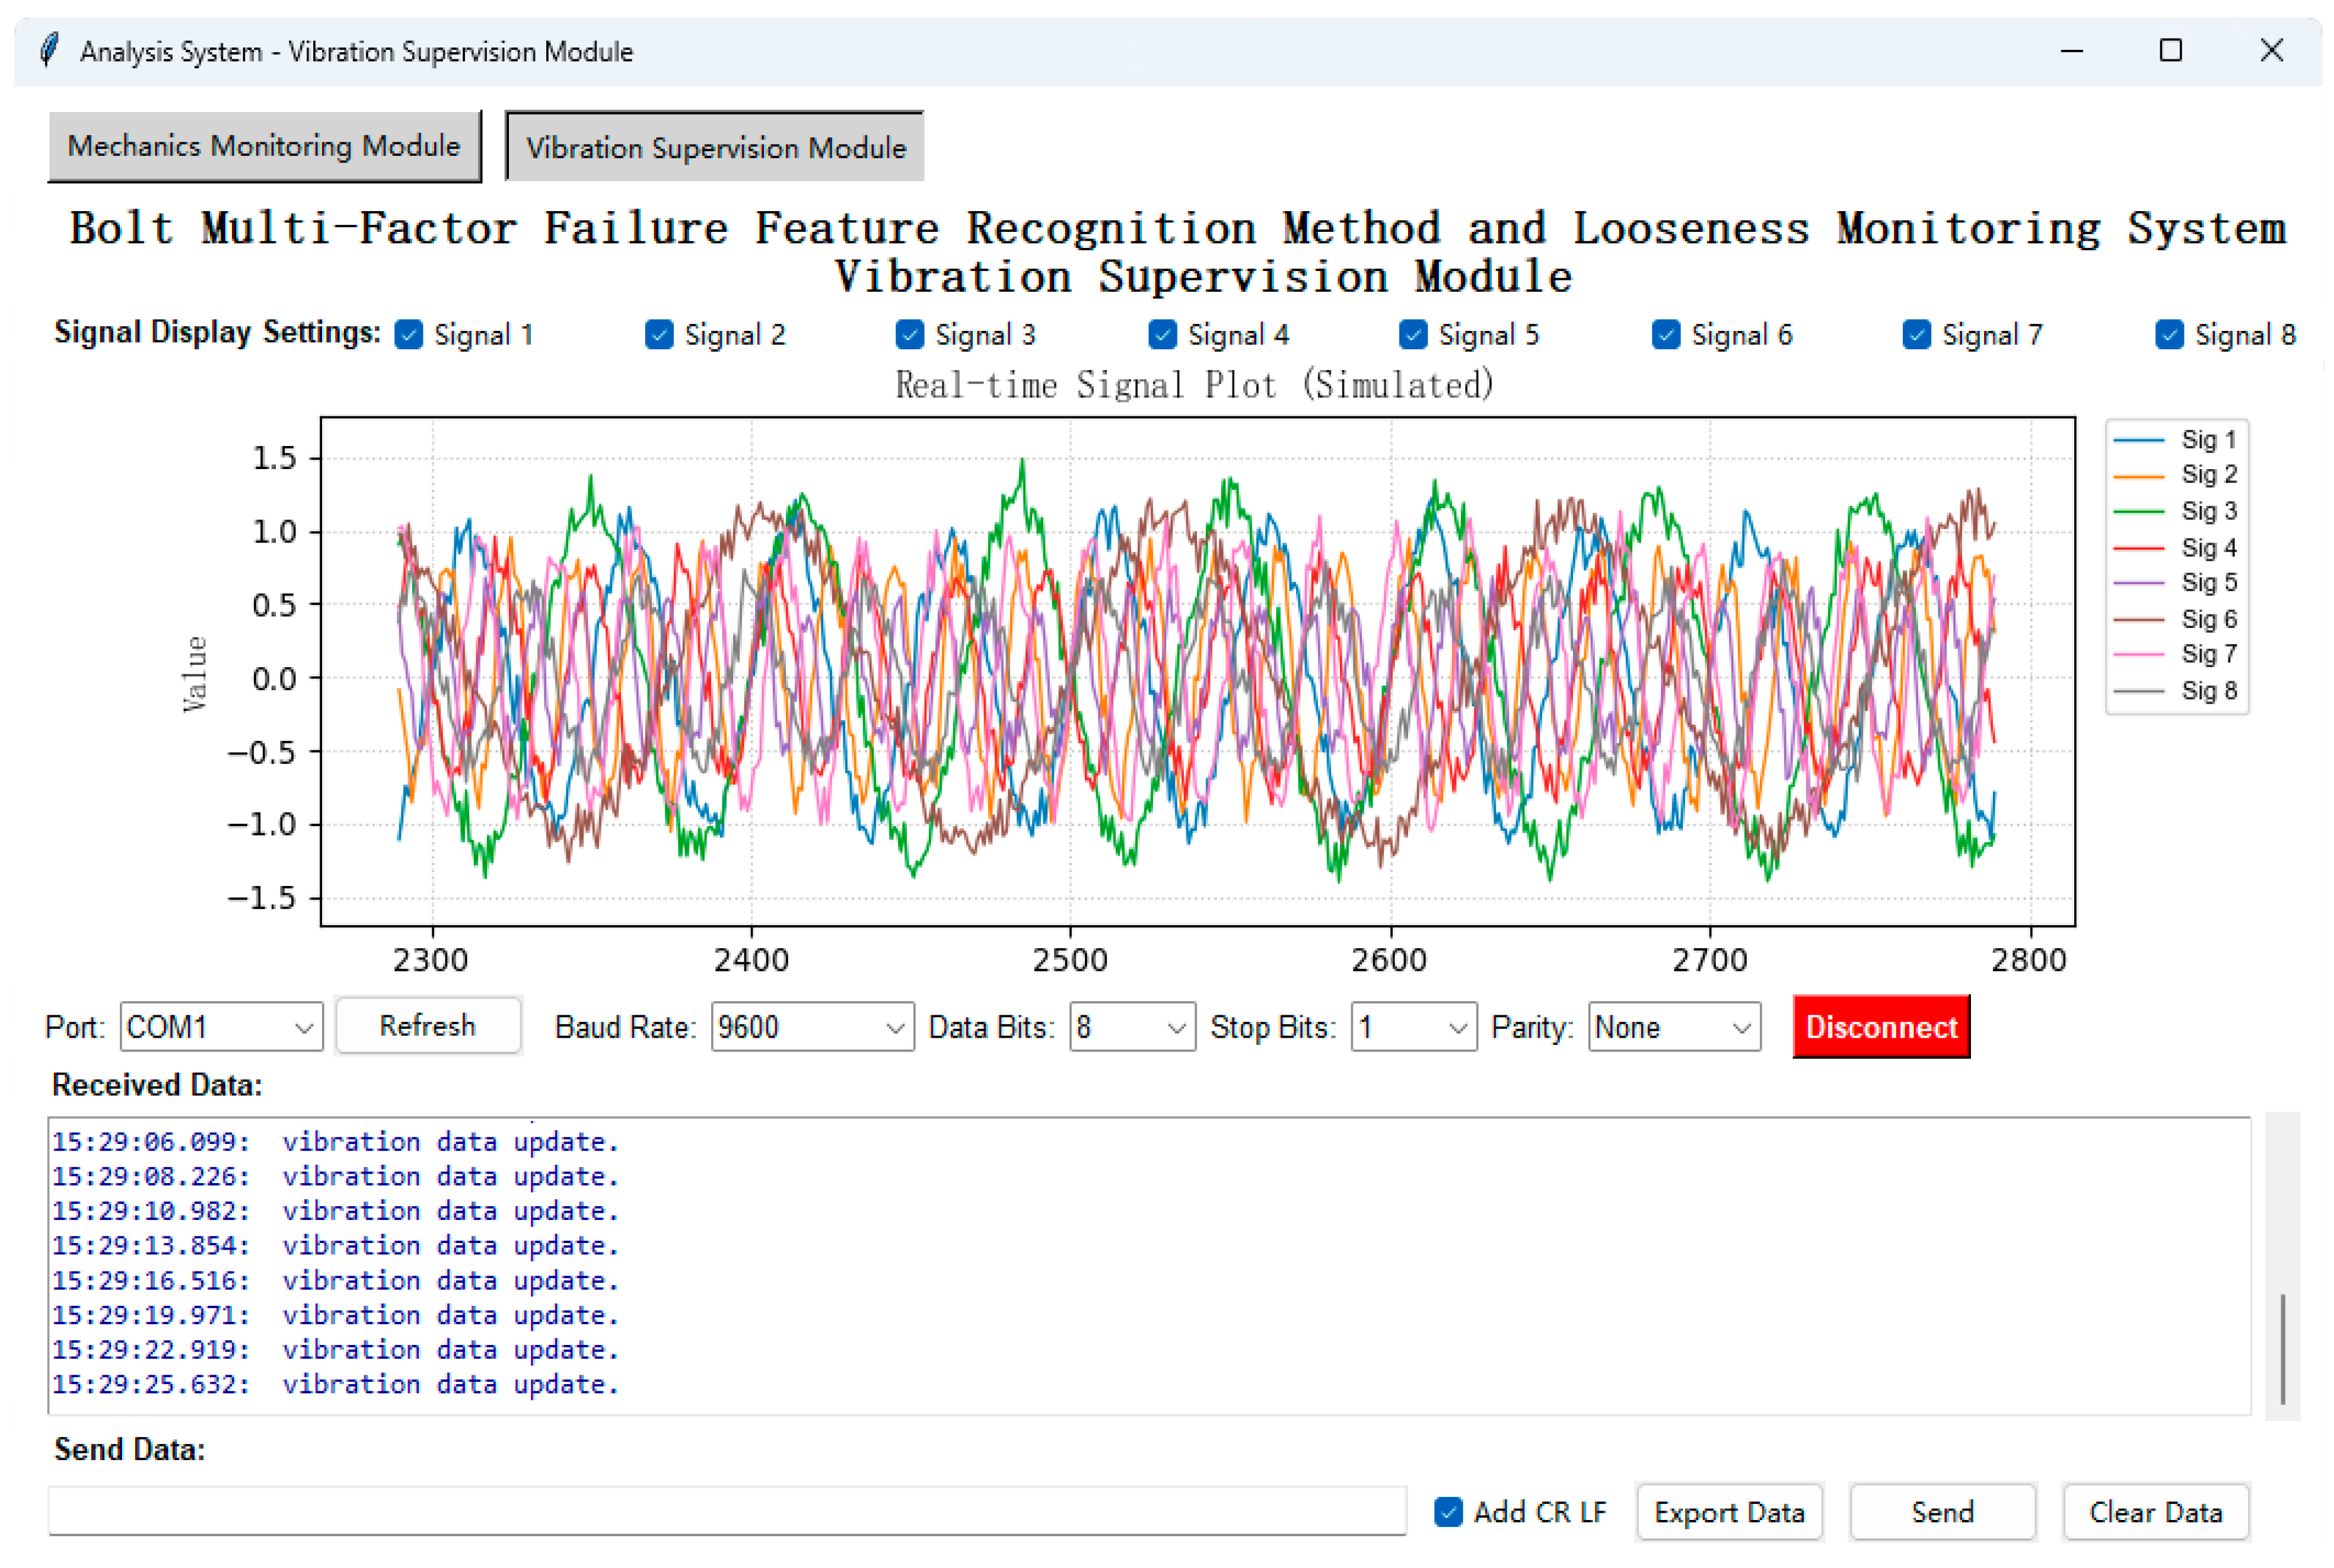Click the Send Data input field

click(726, 1510)
